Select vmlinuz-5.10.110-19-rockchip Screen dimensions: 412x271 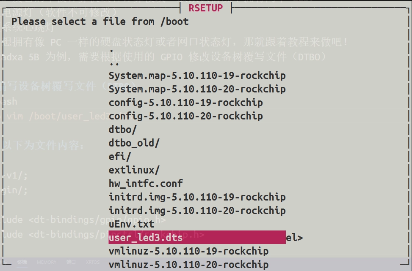188,251
